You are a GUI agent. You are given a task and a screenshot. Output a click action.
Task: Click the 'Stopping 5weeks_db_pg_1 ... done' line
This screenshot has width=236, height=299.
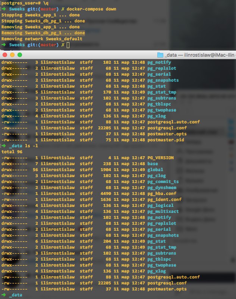(x=43, y=21)
